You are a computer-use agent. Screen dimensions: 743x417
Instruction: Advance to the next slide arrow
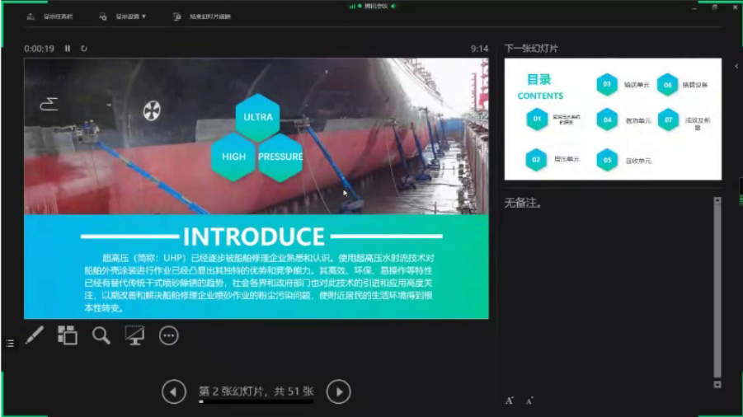[339, 391]
